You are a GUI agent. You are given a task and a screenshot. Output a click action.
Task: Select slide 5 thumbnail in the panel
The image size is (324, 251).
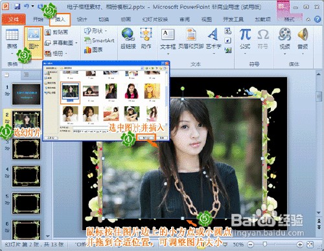coord(26,203)
